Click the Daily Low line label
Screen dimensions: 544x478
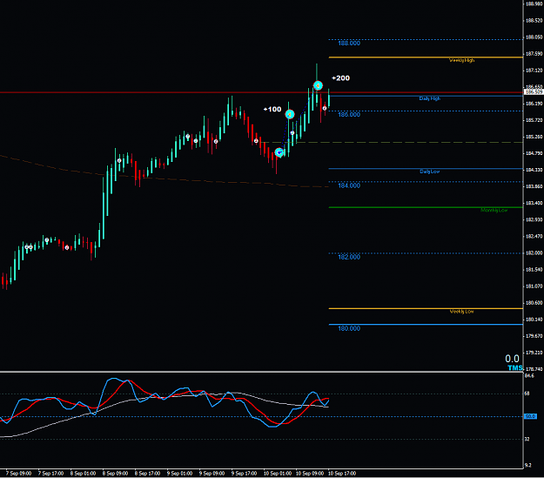tap(429, 172)
